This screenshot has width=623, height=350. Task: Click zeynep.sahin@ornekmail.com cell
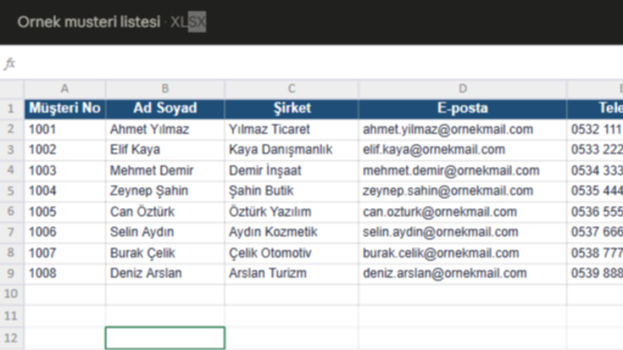(x=463, y=191)
